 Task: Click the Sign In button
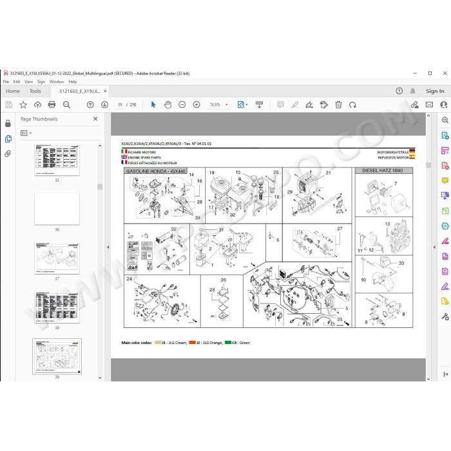(x=435, y=91)
